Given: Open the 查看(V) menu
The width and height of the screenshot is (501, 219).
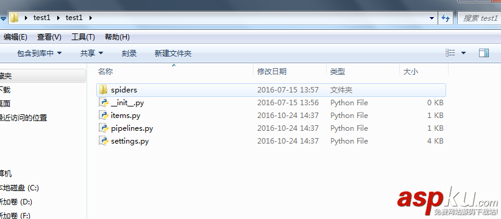Looking at the screenshot, I should [x=49, y=37].
